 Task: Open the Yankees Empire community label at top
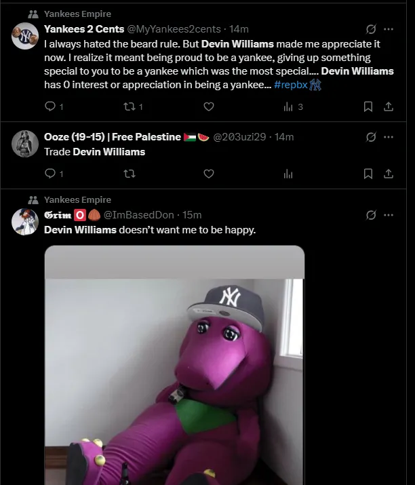[77, 14]
